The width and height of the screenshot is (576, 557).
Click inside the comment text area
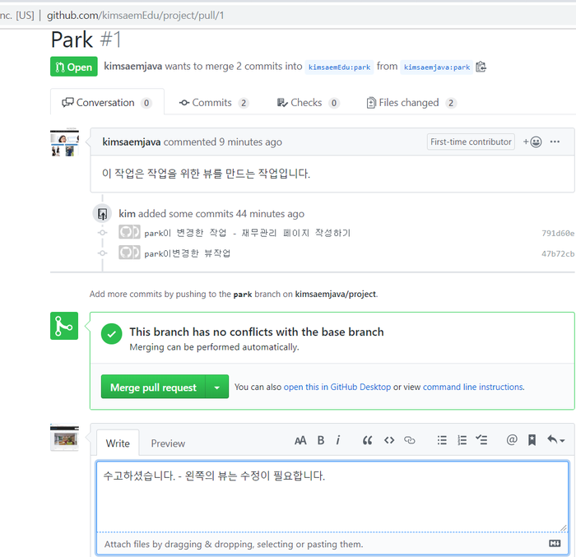coord(332,496)
